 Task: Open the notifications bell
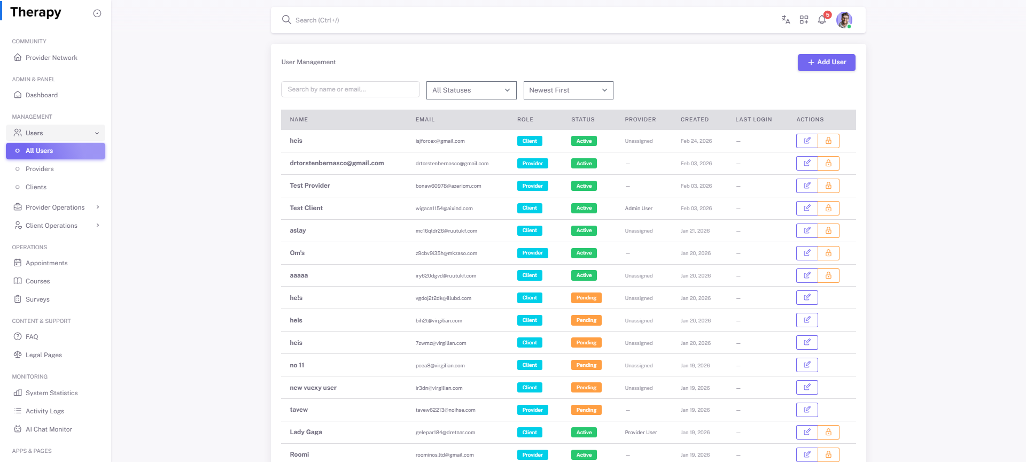[822, 20]
